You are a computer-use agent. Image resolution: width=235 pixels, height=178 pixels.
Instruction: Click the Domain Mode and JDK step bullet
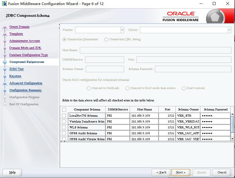tap(5, 48)
